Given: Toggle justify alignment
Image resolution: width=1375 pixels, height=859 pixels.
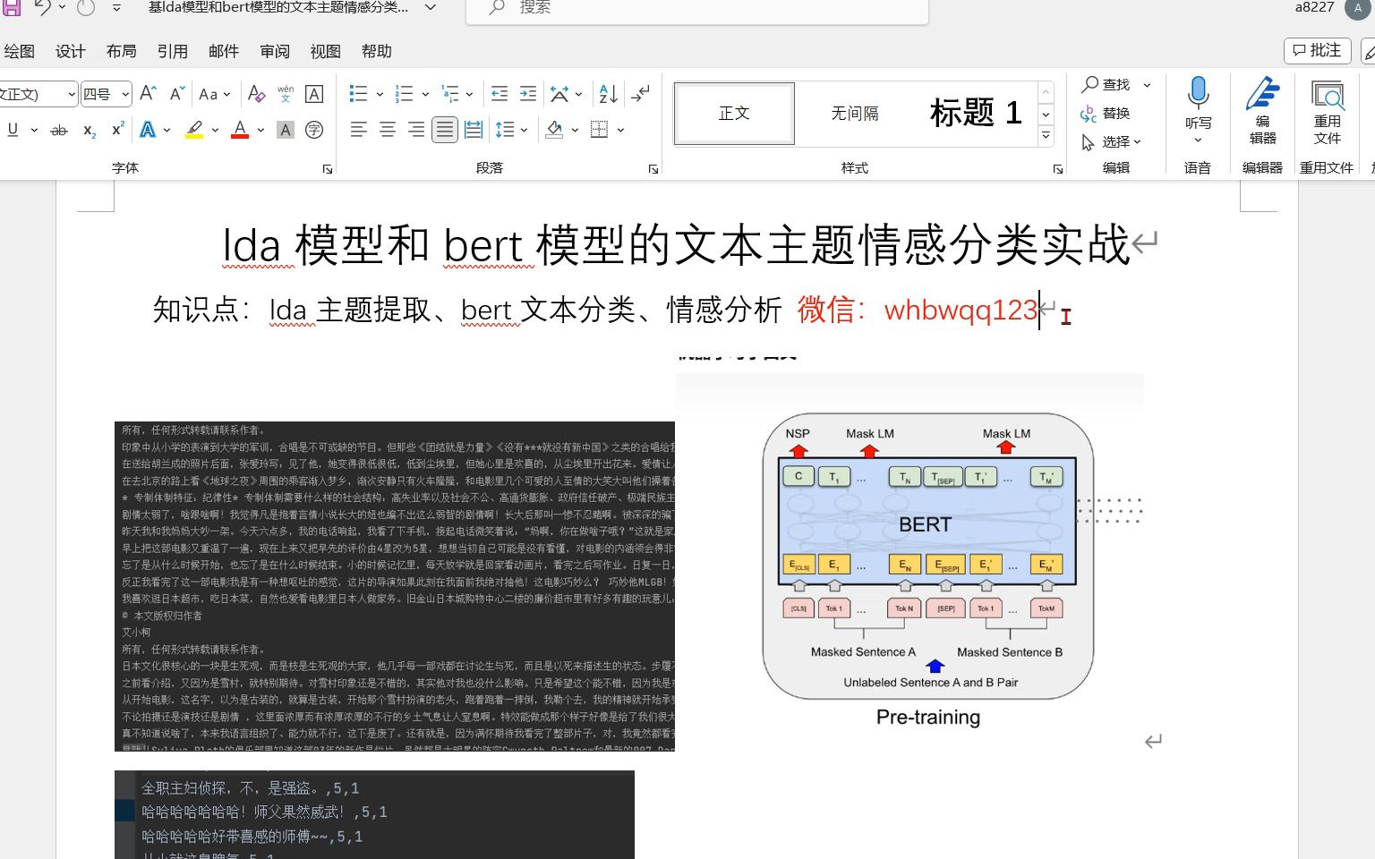Looking at the screenshot, I should point(445,130).
